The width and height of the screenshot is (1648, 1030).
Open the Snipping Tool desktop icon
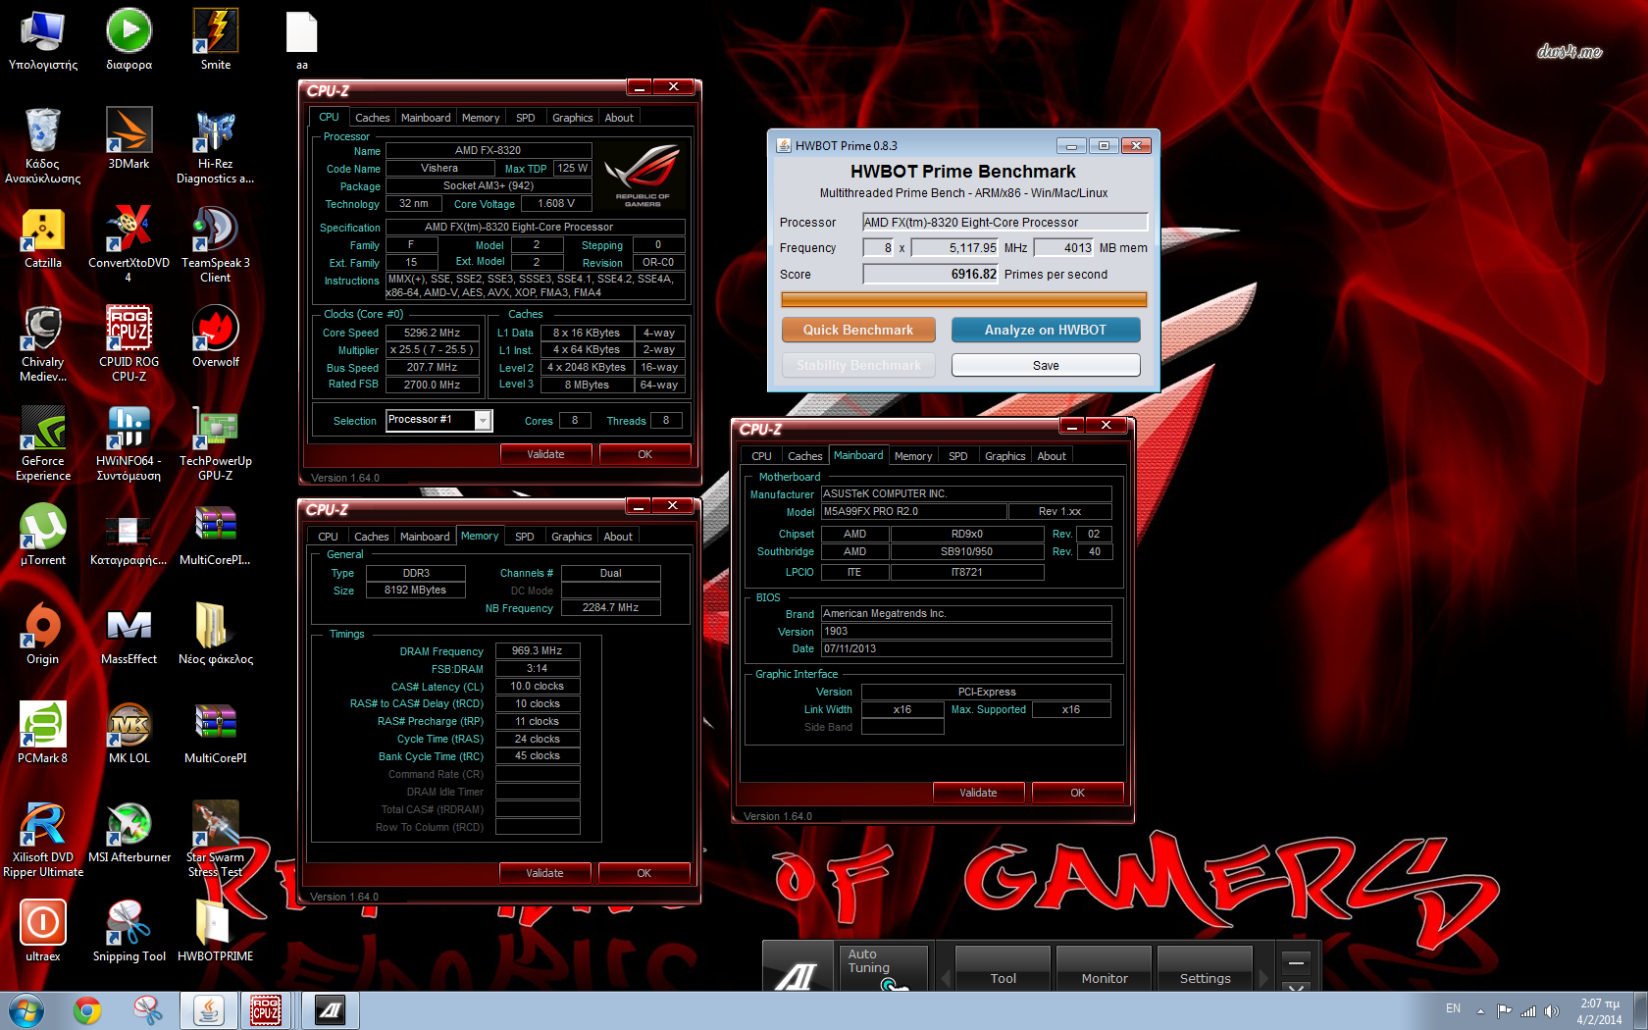[129, 931]
